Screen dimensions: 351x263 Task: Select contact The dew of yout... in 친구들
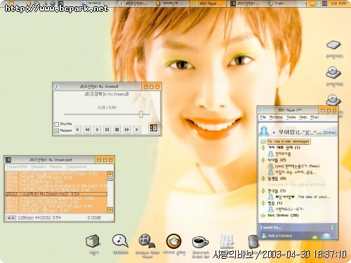[x=302, y=197]
